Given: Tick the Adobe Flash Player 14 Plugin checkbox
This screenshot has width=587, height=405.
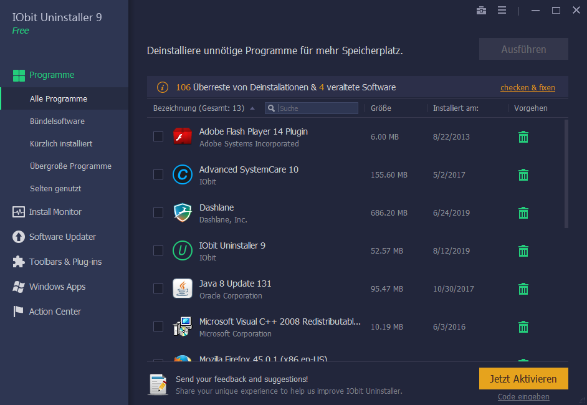Looking at the screenshot, I should [158, 136].
